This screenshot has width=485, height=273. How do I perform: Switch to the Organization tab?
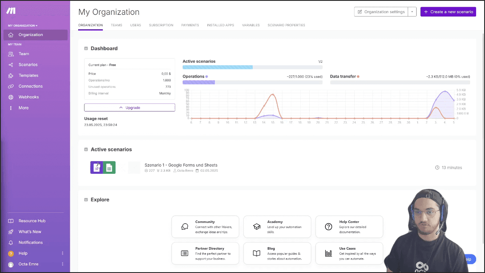(90, 25)
